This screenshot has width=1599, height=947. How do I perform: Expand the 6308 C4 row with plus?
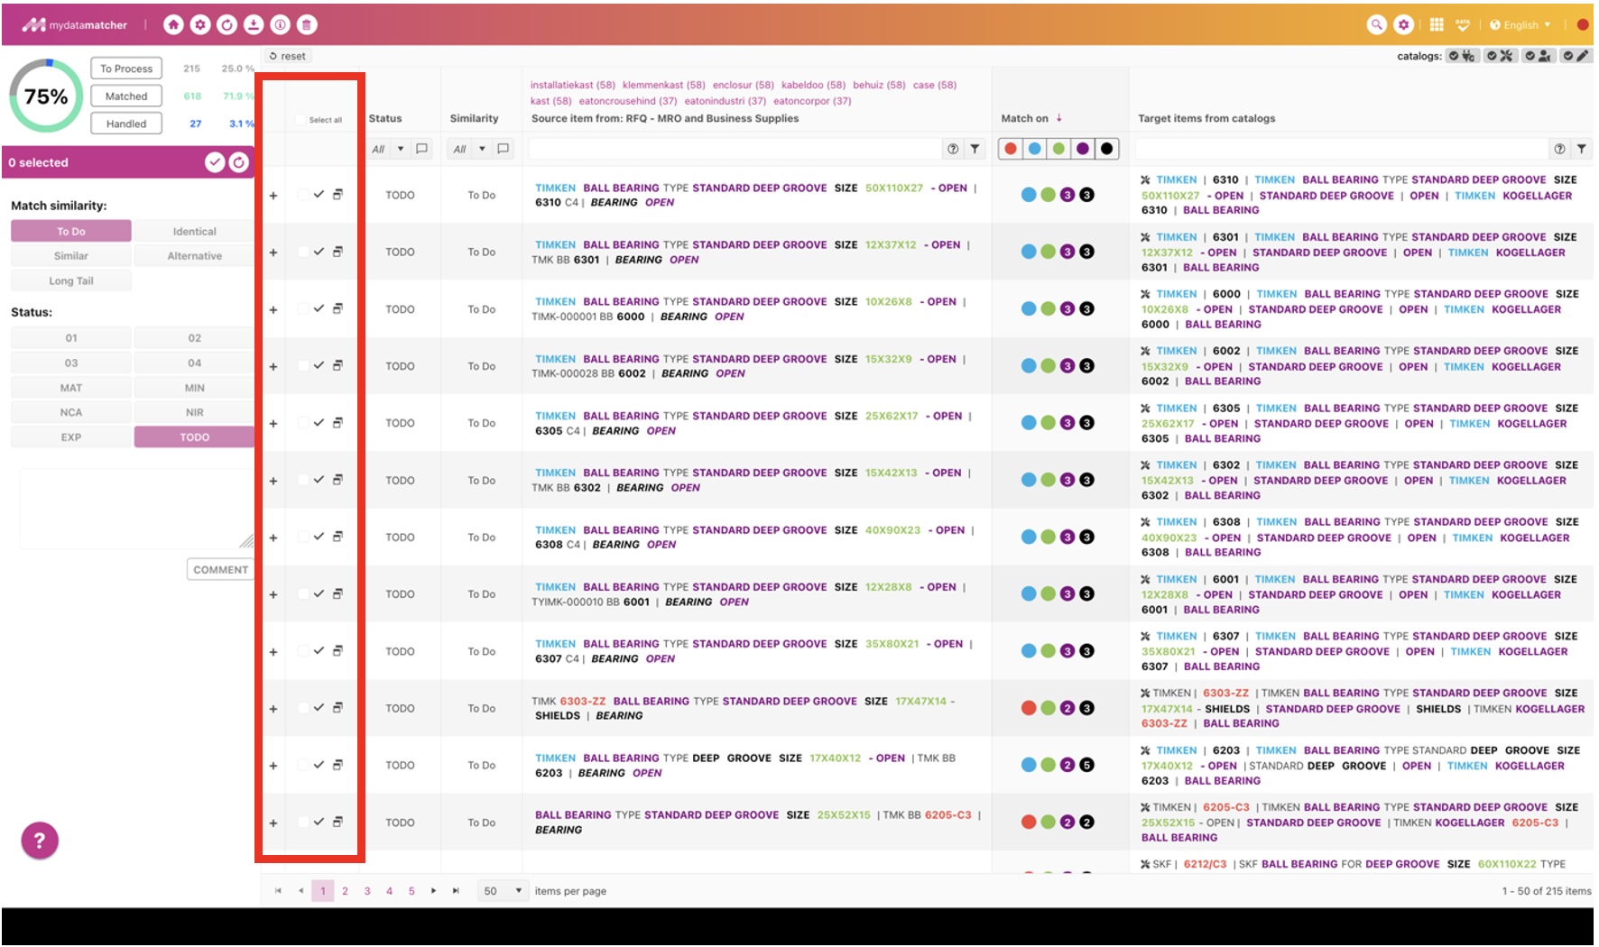273,538
